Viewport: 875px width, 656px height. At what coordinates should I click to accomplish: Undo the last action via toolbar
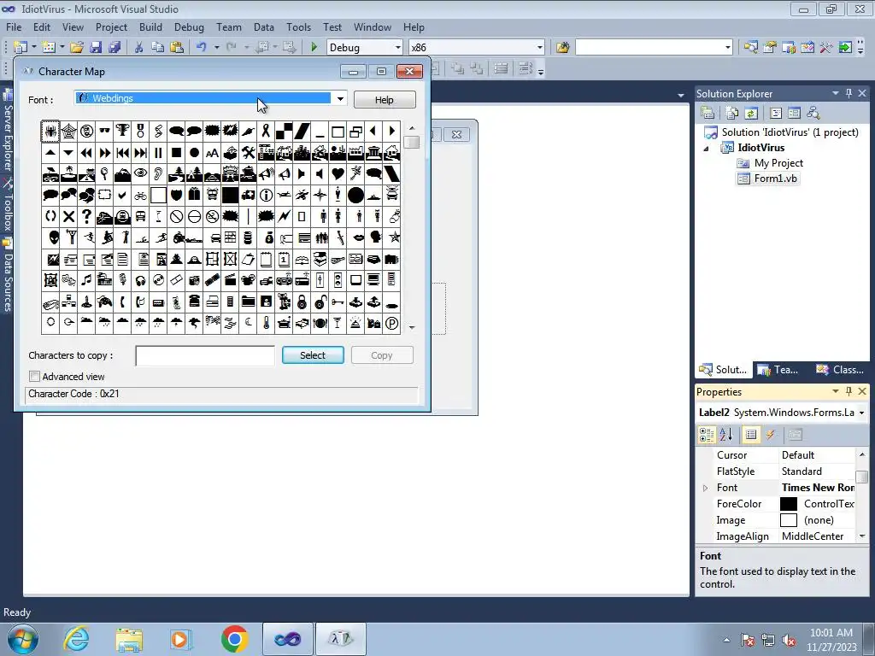202,48
